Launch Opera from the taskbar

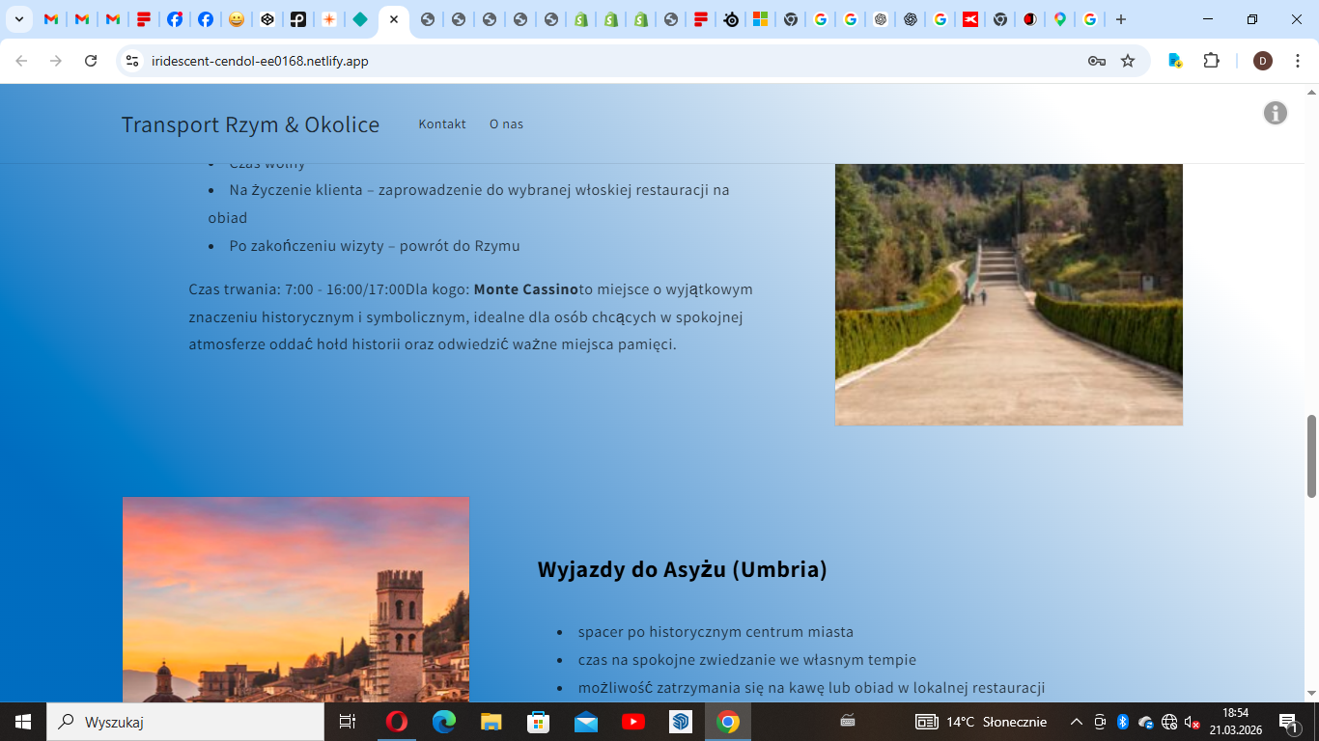pos(396,722)
